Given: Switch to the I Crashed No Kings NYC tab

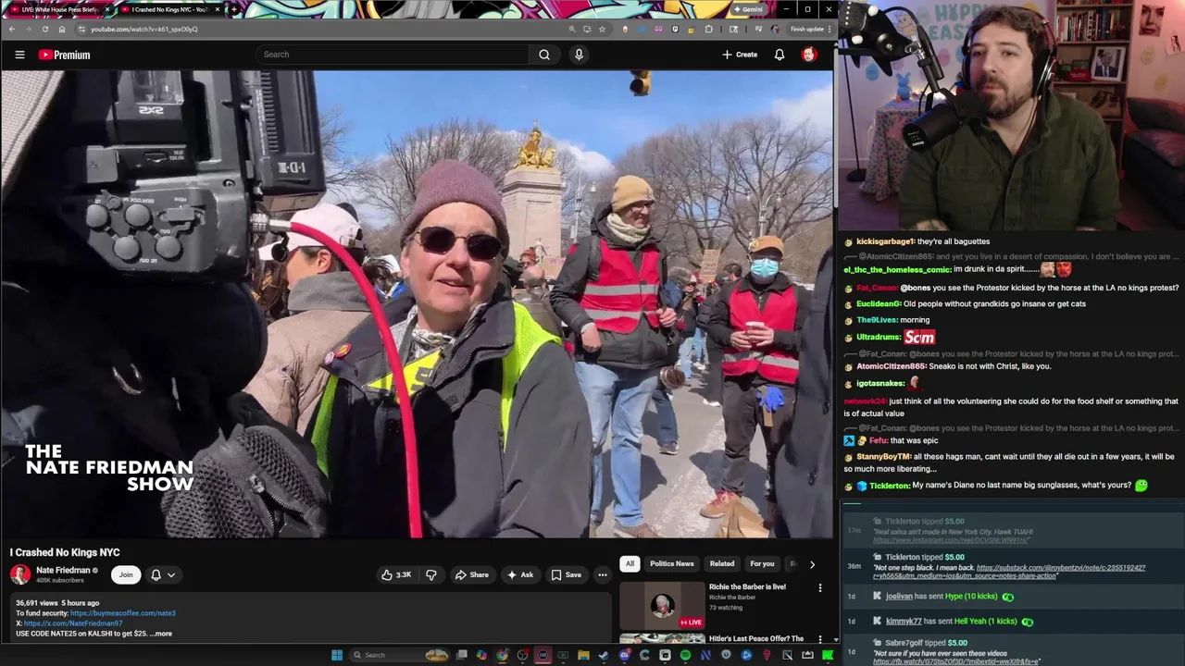Looking at the screenshot, I should pos(169,9).
